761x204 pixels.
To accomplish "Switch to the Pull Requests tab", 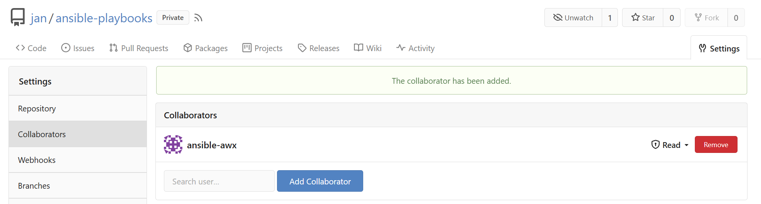I will [139, 48].
